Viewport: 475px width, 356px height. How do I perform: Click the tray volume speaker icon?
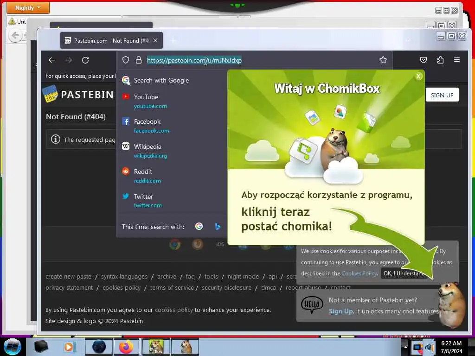tap(430, 347)
